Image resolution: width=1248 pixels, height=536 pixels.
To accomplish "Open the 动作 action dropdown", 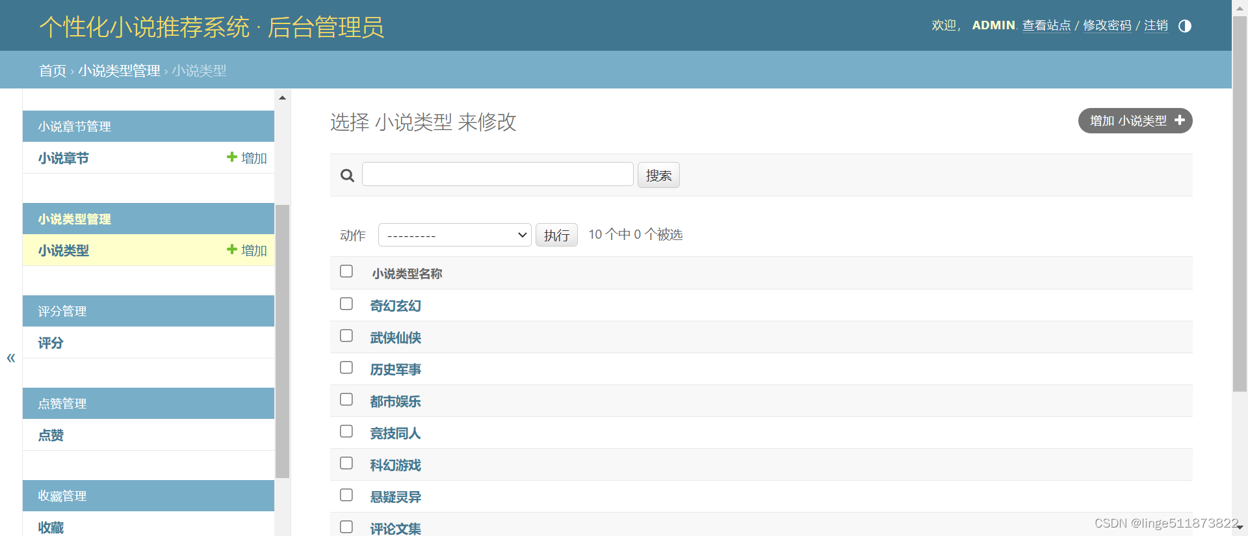I will (x=455, y=235).
